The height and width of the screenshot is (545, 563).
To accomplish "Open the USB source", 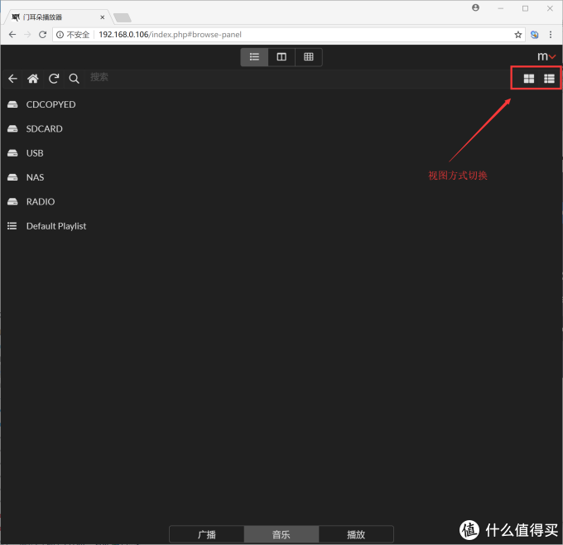I will point(35,153).
